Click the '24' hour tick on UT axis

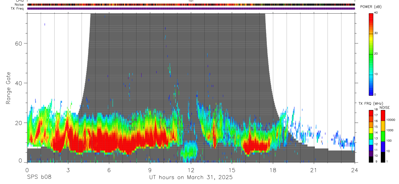tap(354, 170)
